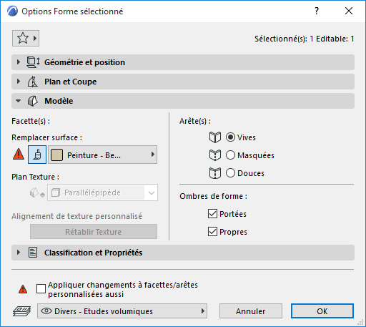
Task: Uncheck the Portées shadow checkbox
Action: pyautogui.click(x=212, y=214)
